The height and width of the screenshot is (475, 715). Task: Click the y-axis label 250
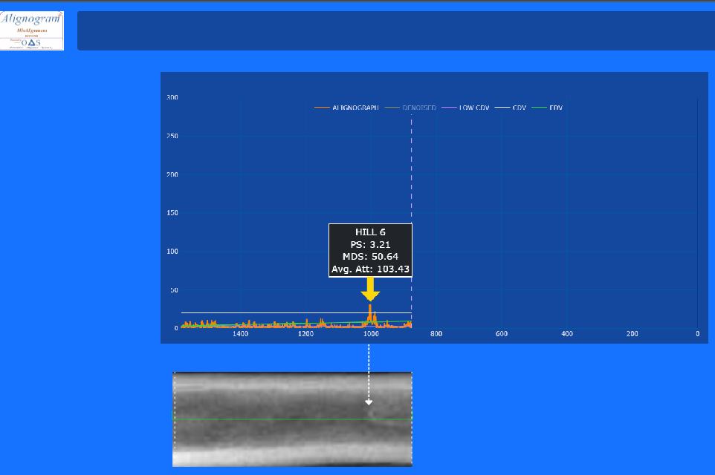(172, 136)
